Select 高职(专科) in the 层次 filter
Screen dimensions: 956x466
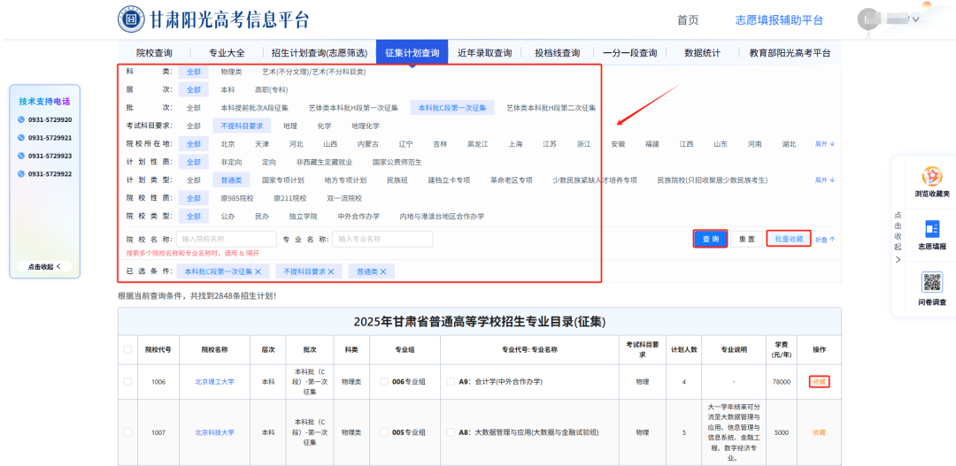tap(271, 90)
